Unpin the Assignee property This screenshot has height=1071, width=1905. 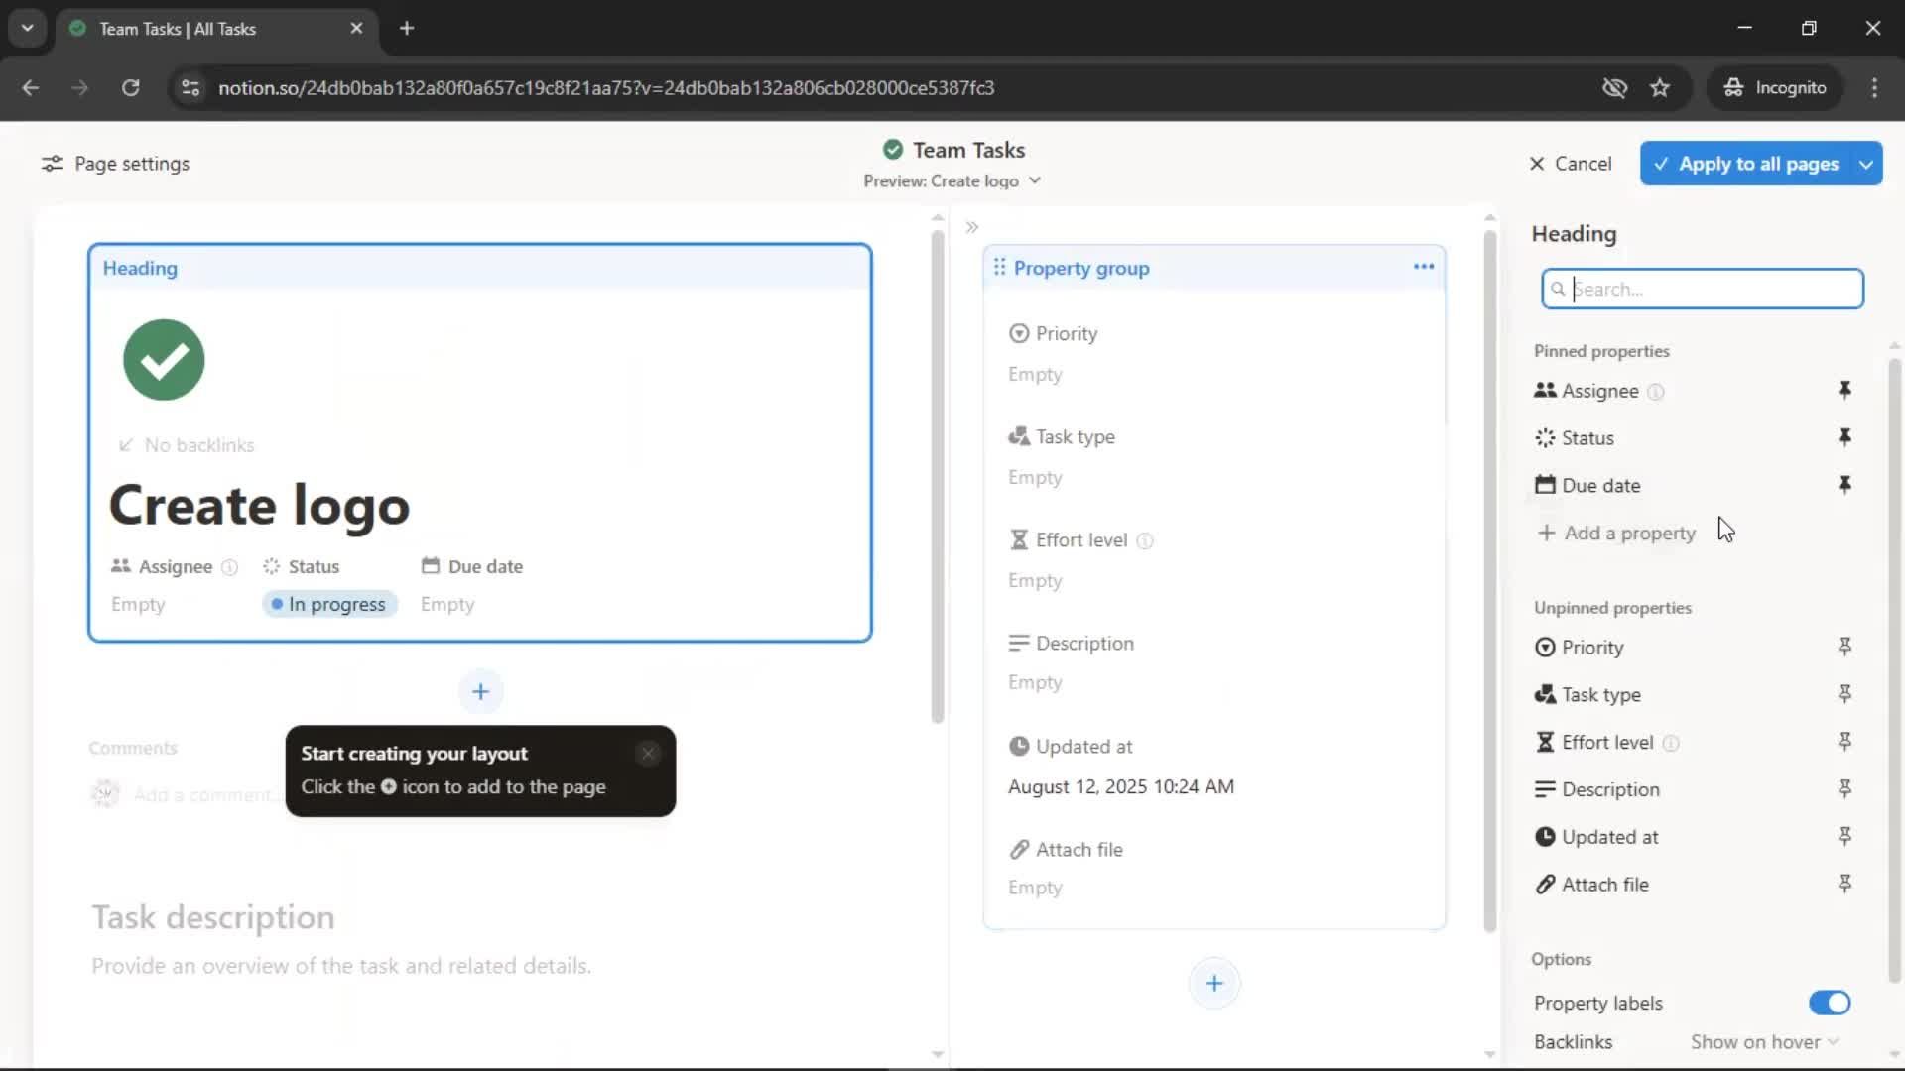1844,390
